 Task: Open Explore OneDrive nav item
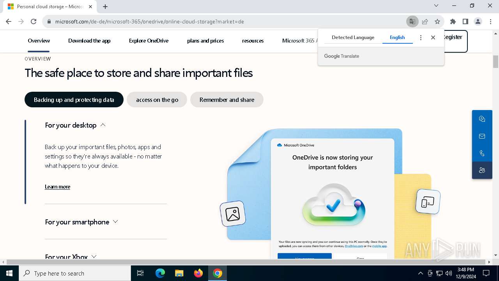click(x=149, y=41)
